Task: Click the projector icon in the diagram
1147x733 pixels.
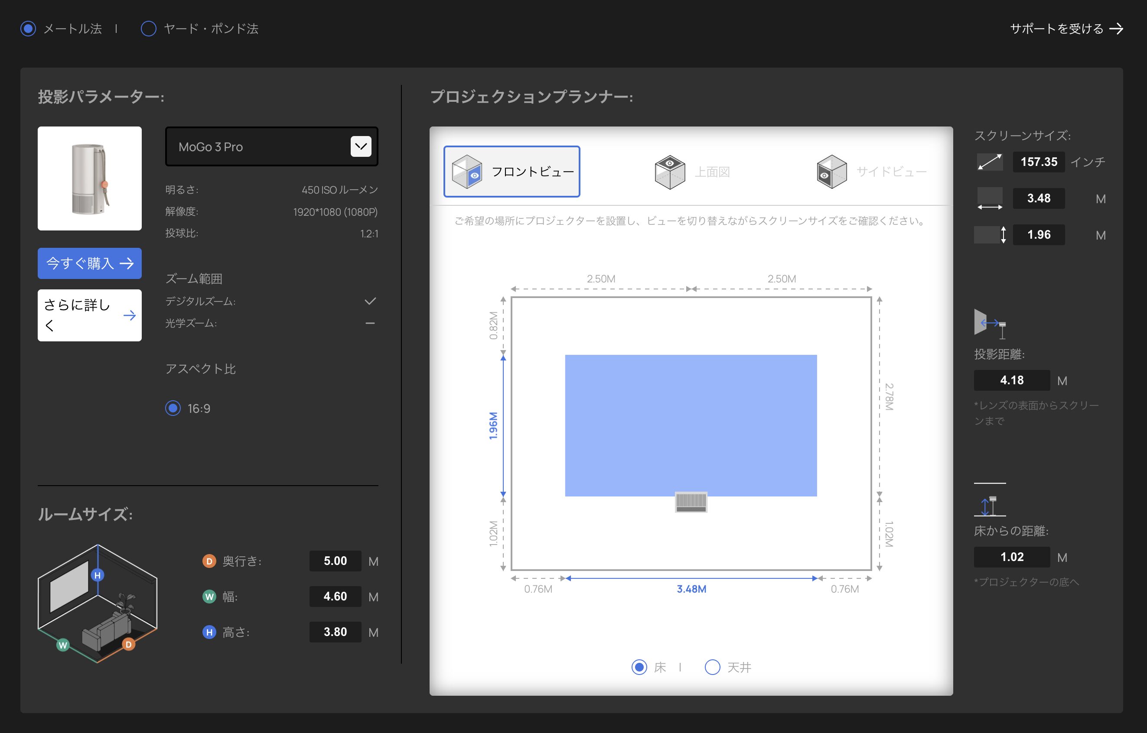Action: (x=691, y=502)
